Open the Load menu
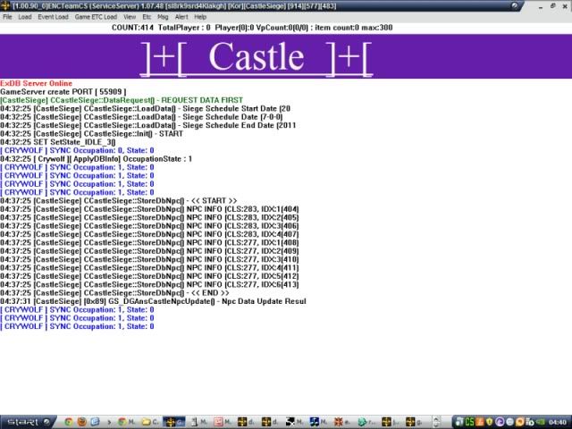Image resolution: width=572 pixels, height=429 pixels. [25, 17]
